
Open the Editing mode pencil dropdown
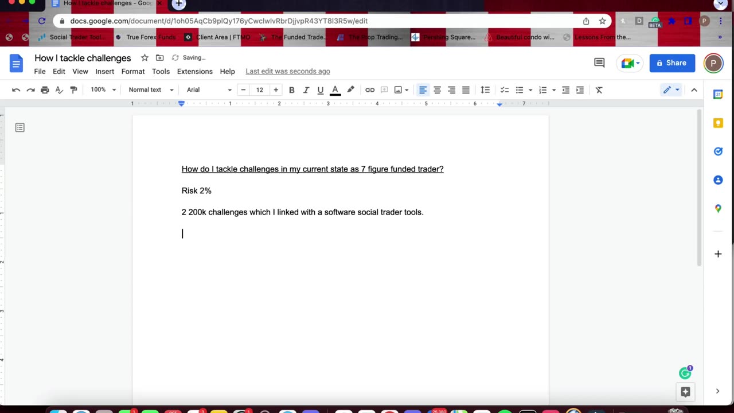(670, 90)
